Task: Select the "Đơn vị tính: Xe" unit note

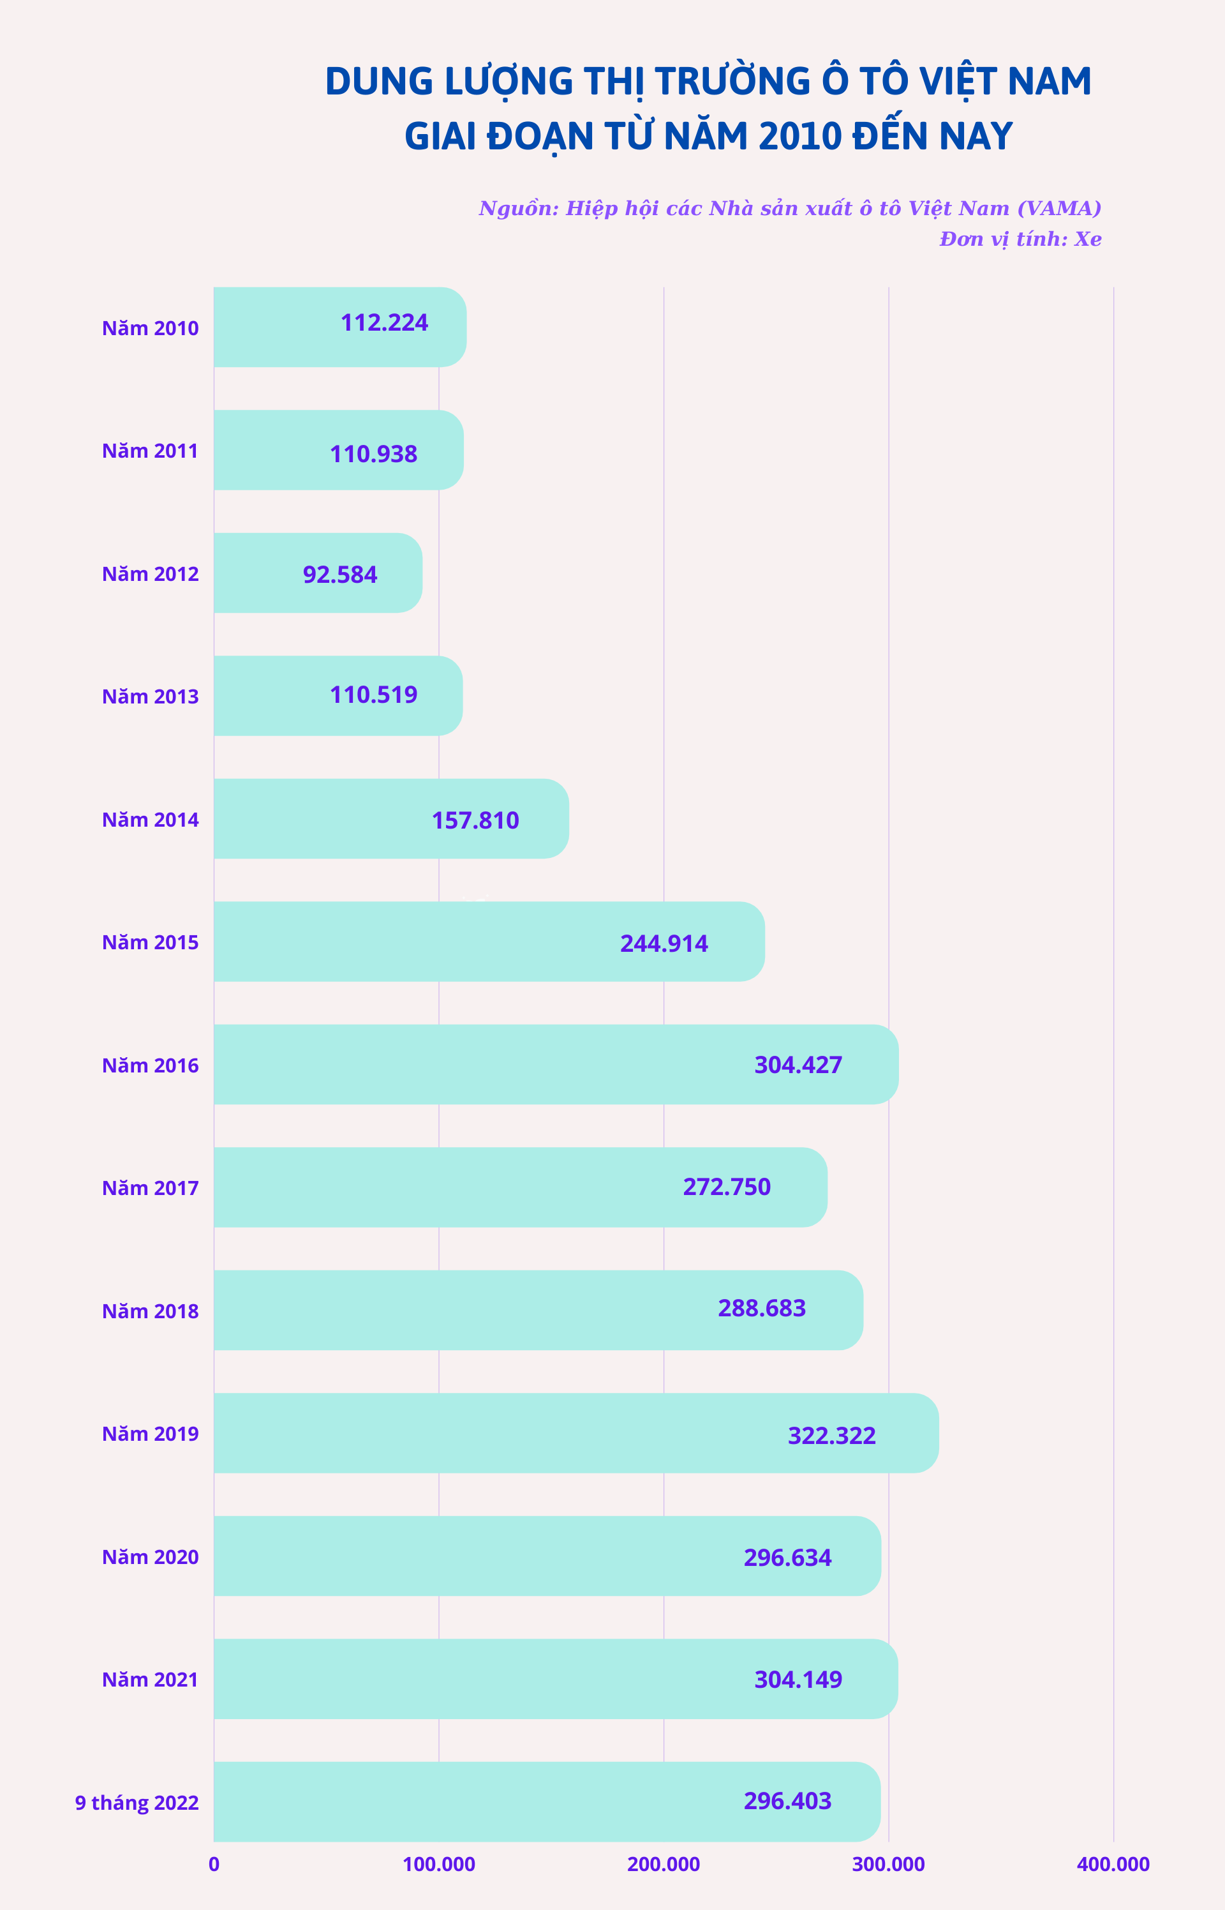Action: pos(1020,239)
